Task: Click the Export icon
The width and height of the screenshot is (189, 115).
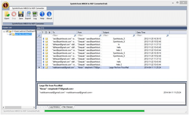Action: (28, 14)
